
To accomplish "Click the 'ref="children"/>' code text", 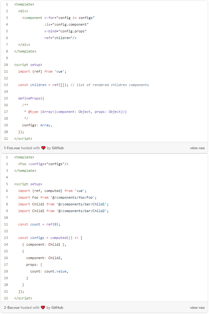I will pyautogui.click(x=60, y=38).
